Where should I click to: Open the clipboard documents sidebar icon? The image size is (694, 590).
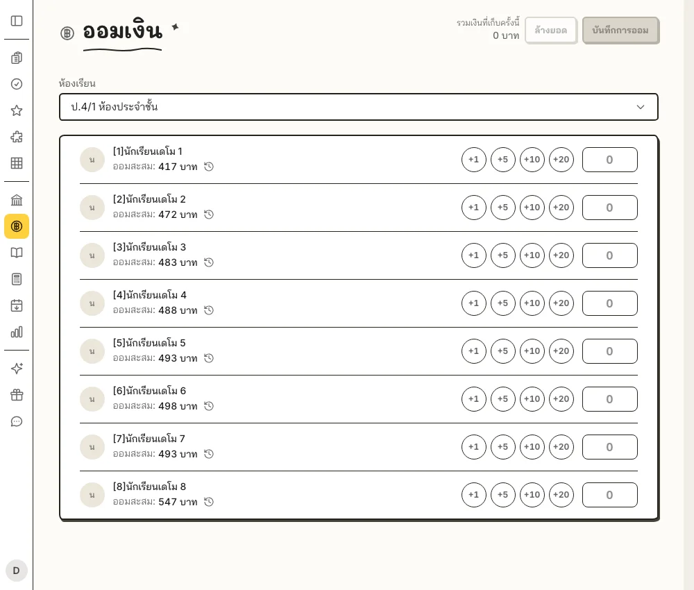[x=17, y=58]
